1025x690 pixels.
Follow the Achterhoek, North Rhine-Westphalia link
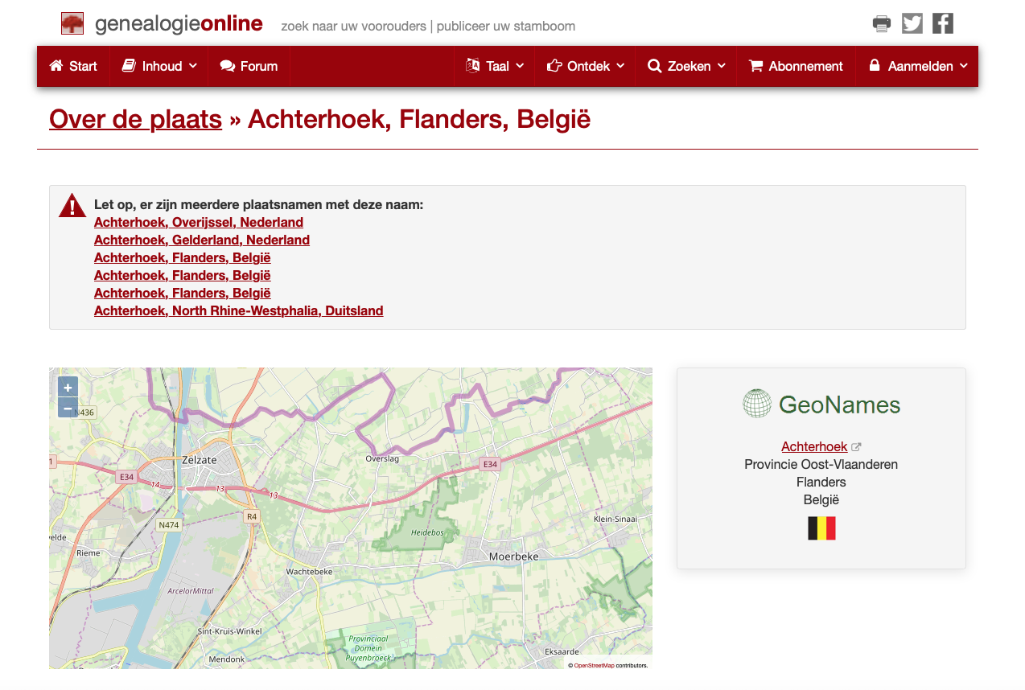click(x=238, y=310)
